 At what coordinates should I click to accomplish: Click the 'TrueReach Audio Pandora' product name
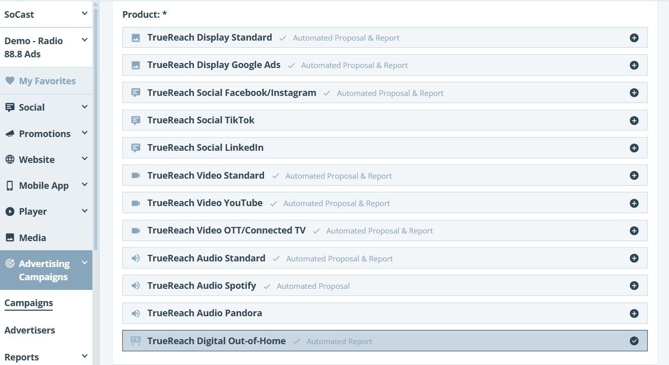(205, 313)
